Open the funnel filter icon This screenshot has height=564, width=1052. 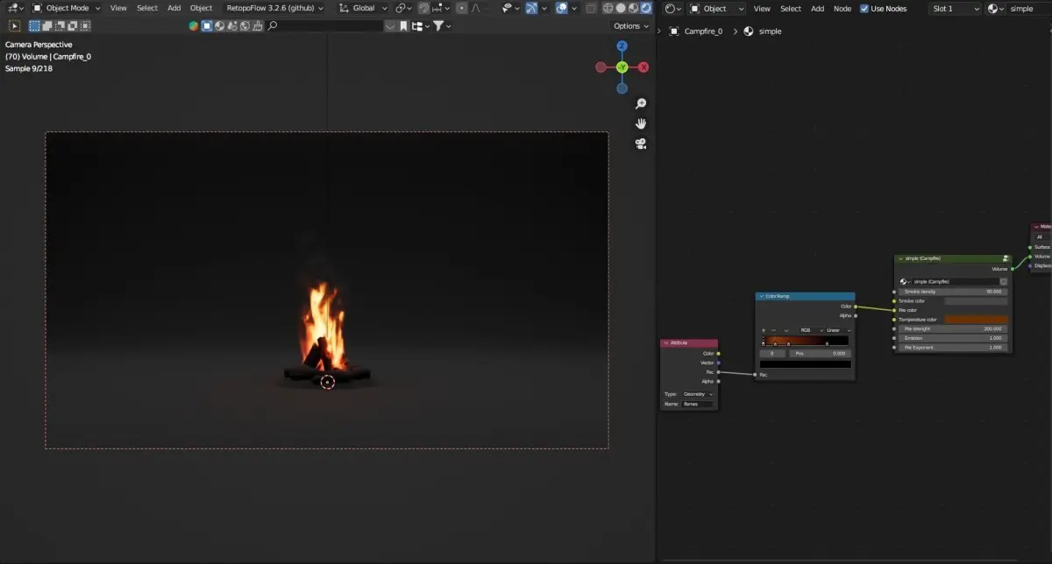tap(444, 26)
